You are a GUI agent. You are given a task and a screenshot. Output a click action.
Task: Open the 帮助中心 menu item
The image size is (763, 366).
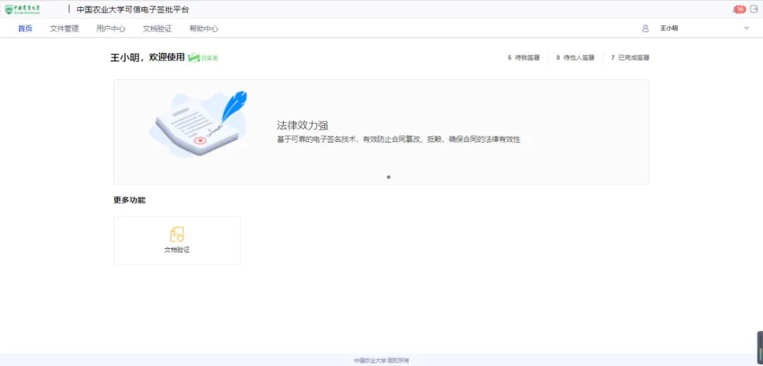pyautogui.click(x=203, y=29)
